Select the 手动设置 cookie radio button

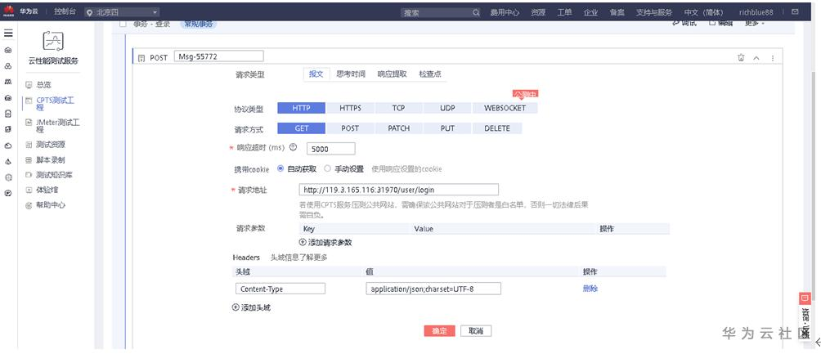327,168
